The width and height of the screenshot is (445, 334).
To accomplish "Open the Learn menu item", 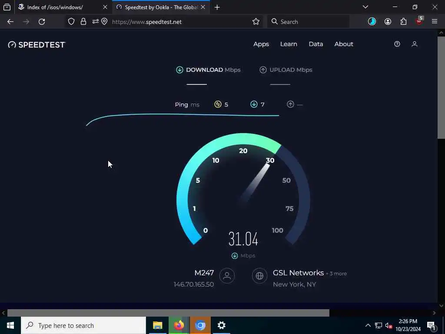I will tap(289, 44).
